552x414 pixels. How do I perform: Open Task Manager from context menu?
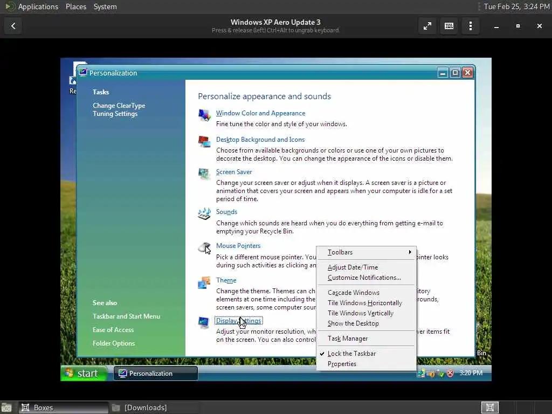(x=366, y=339)
